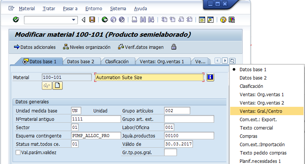Select Planif.necesidades 1 in tab list
305x164 pixels.
click(x=267, y=161)
